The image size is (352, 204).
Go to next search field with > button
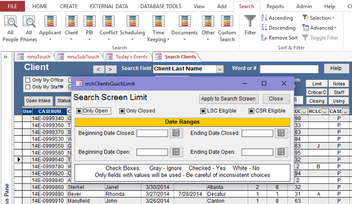coord(110,69)
